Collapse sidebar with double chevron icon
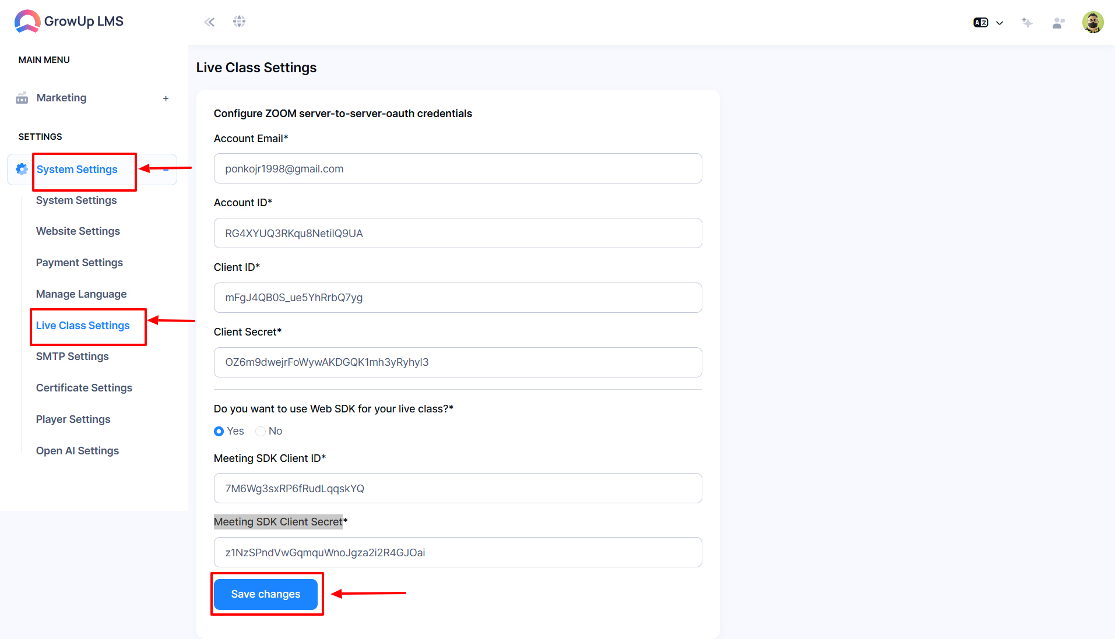 pyautogui.click(x=209, y=22)
